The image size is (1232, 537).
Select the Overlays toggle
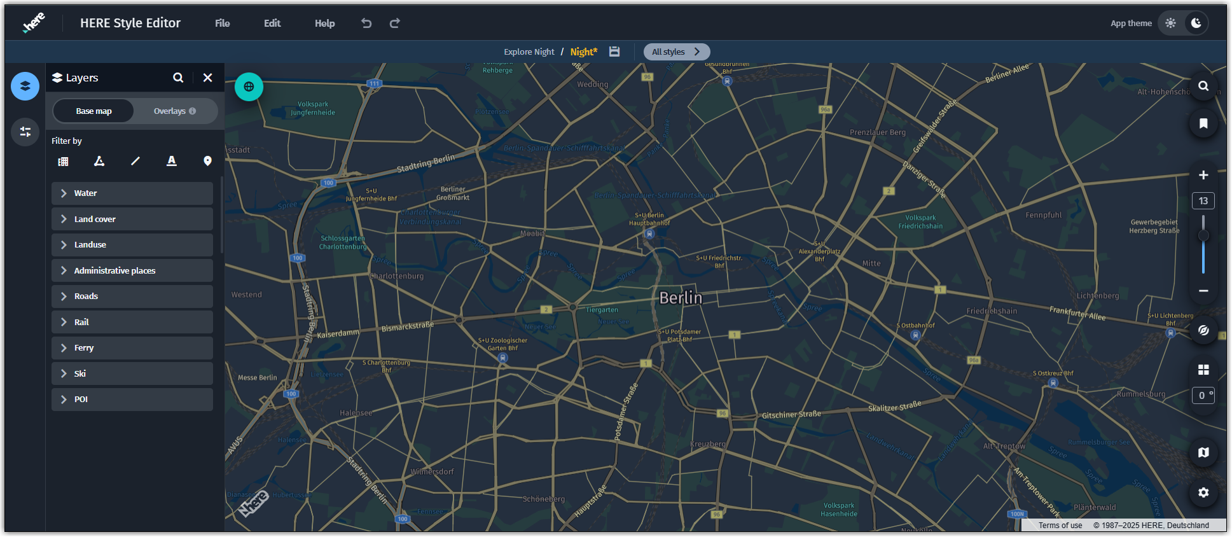point(175,111)
